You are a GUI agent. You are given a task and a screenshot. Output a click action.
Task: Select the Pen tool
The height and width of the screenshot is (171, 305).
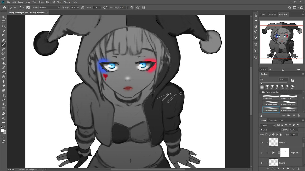click(4, 100)
